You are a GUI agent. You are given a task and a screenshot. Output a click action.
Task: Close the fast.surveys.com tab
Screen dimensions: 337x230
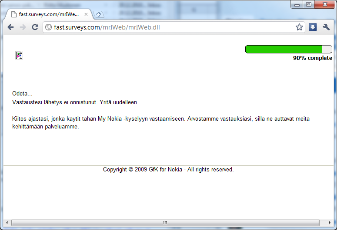tap(86, 14)
